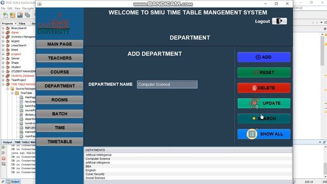The height and width of the screenshot is (184, 327).
Task: Expand TeamProject project node
Action: pyautogui.click(x=3, y=80)
